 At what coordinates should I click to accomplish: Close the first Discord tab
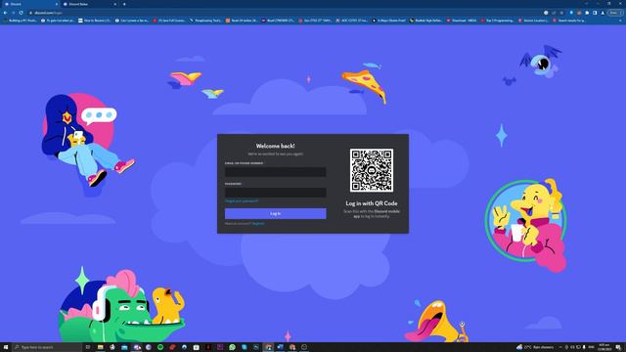pyautogui.click(x=57, y=4)
